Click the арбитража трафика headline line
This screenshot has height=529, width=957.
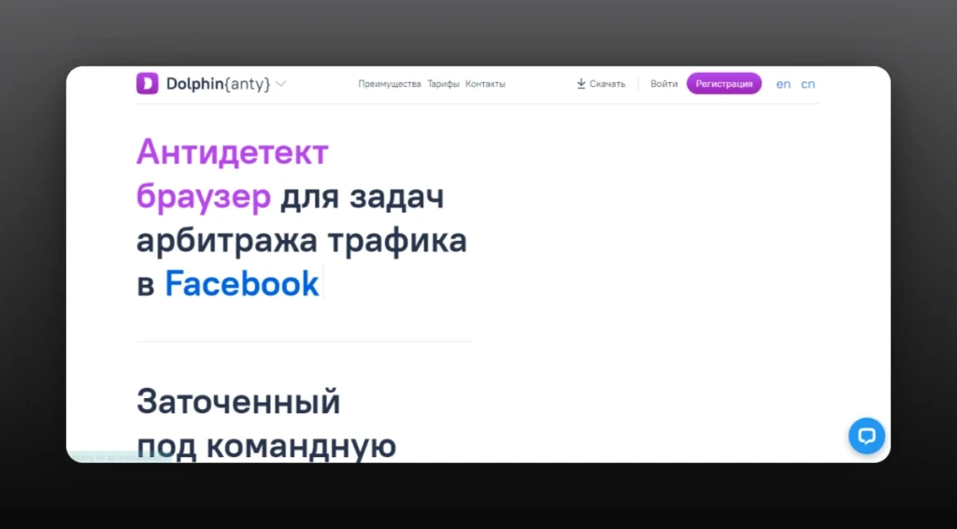click(x=302, y=240)
